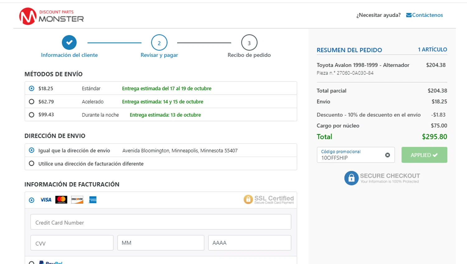Click the Entrega estimada: 14 y 15 de octubre text
The height and width of the screenshot is (264, 467).
click(163, 102)
